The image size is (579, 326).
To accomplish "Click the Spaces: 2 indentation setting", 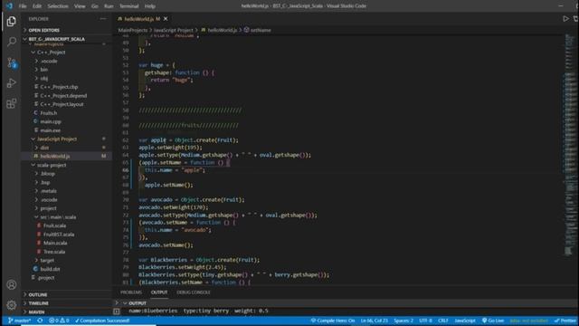I will coord(403,321).
